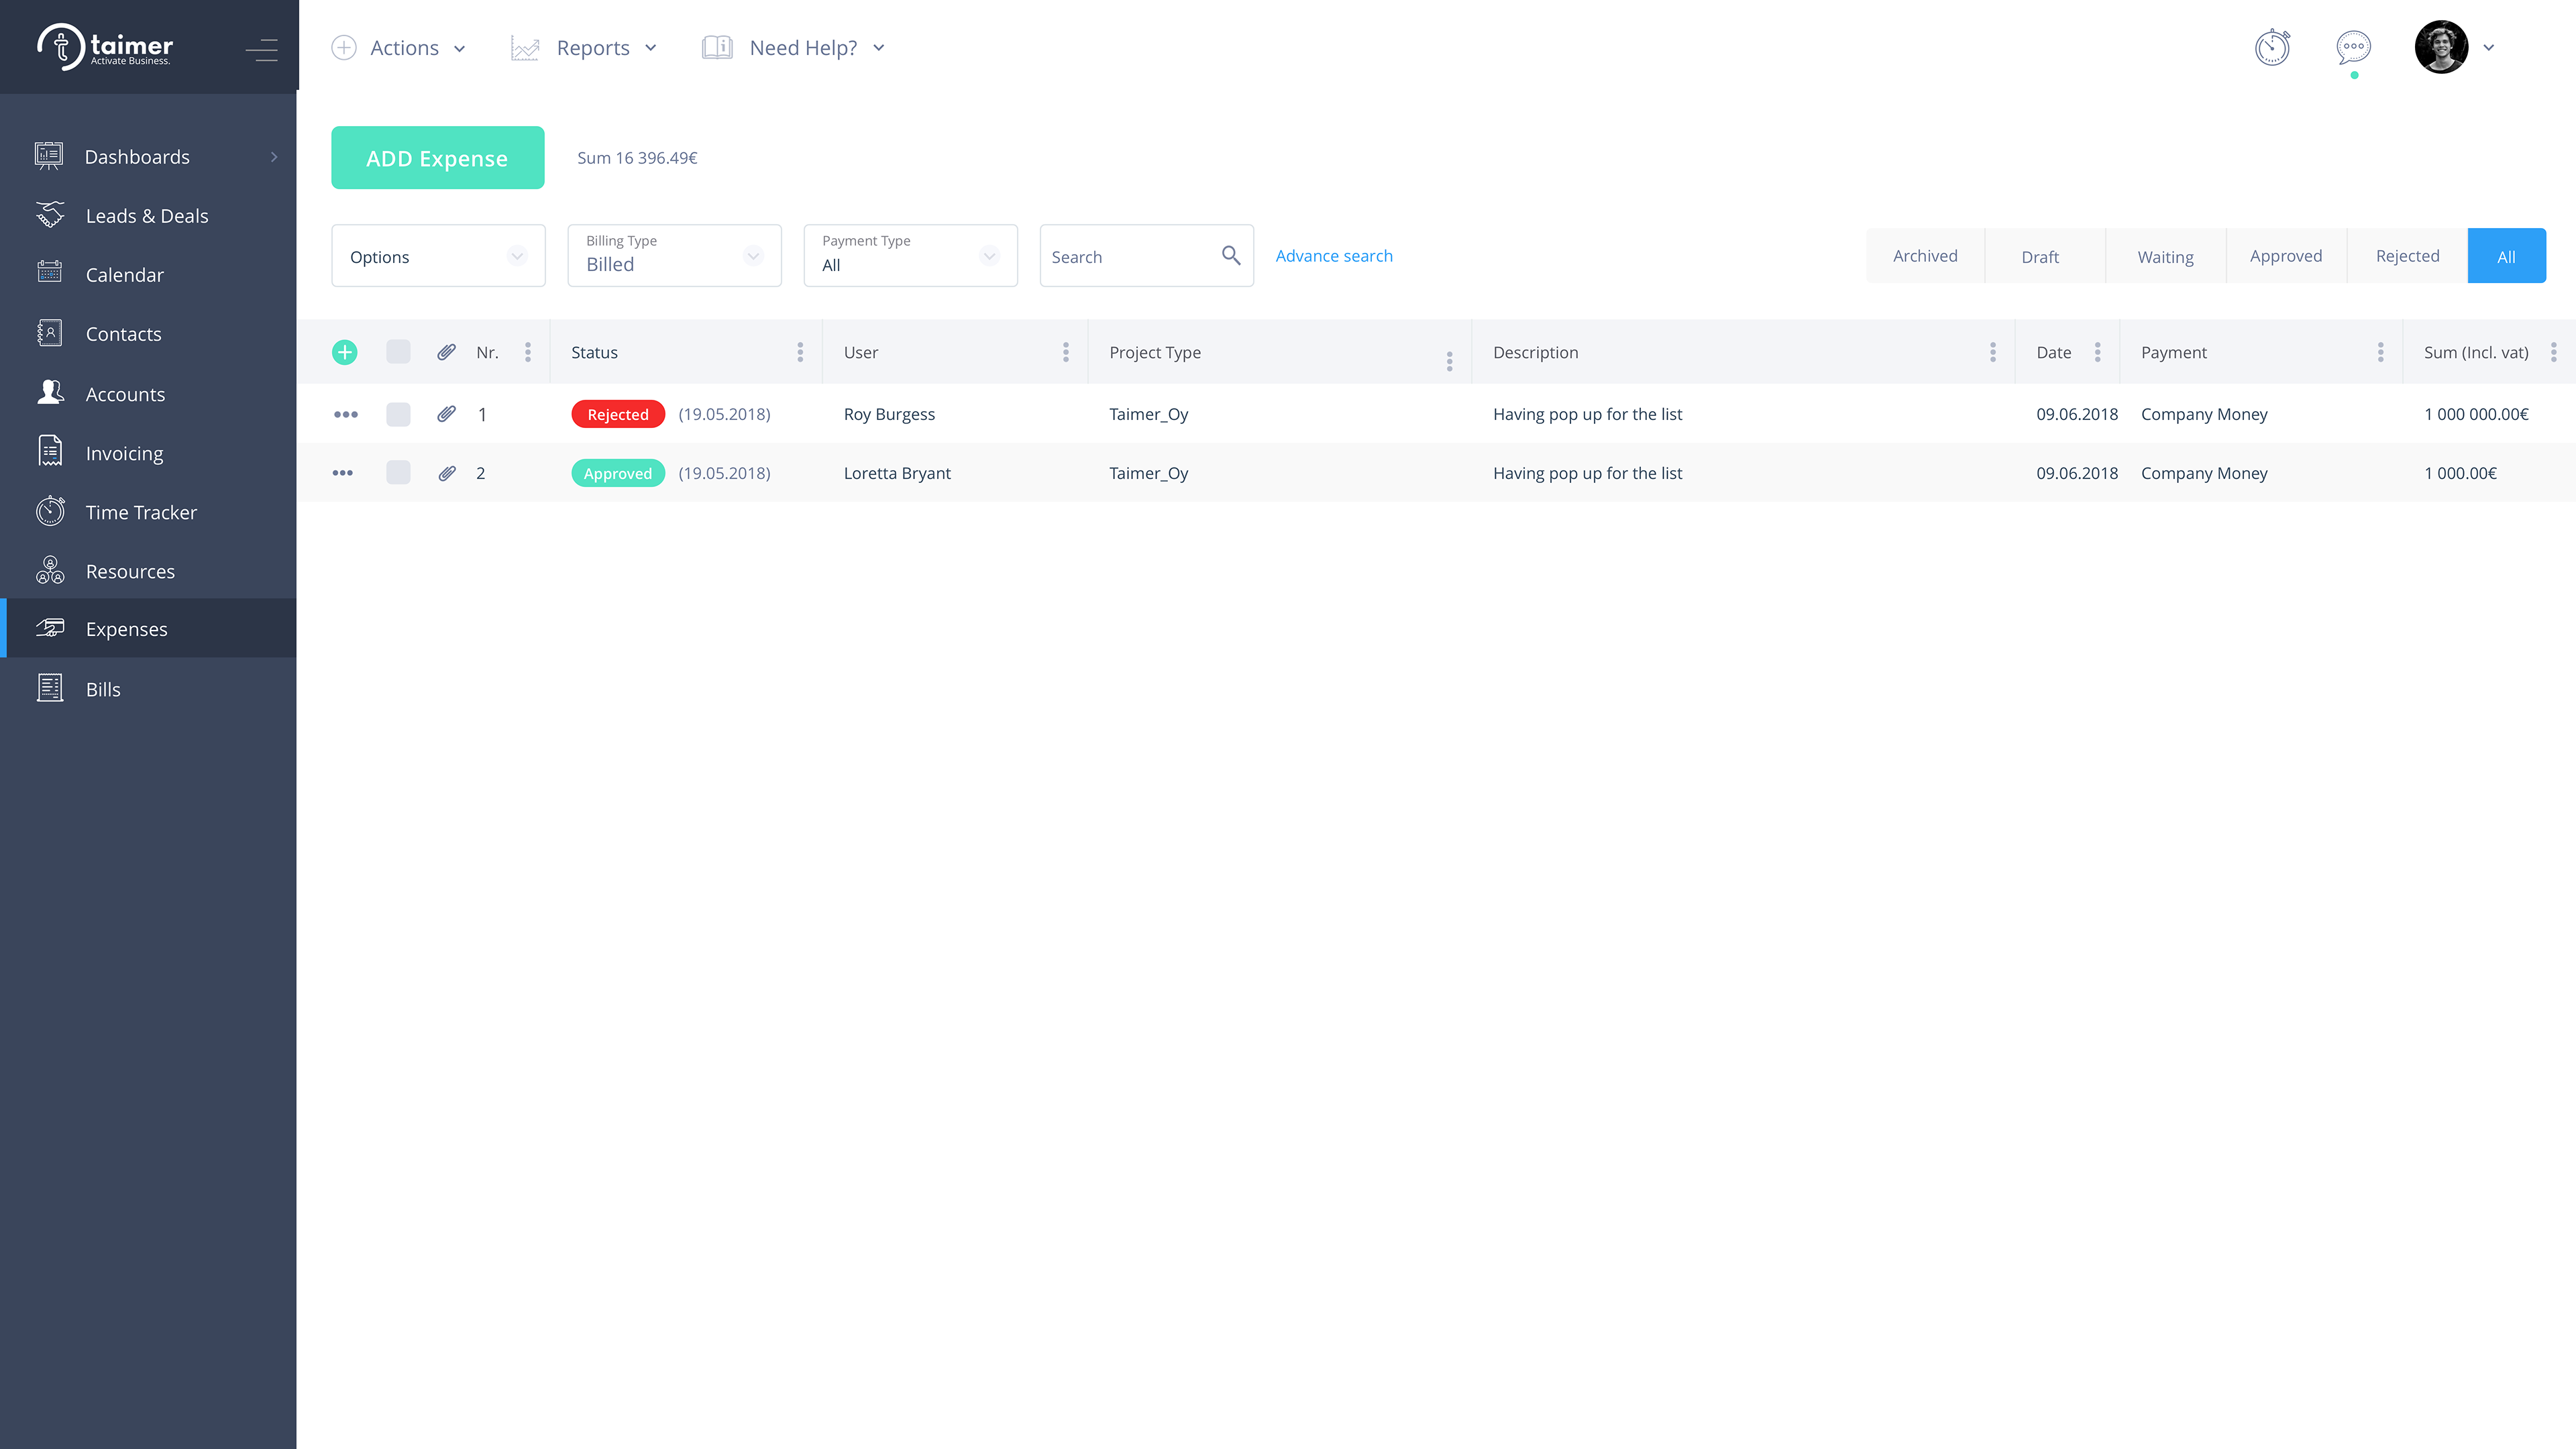Image resolution: width=2576 pixels, height=1449 pixels.
Task: Click the Calendar sidebar icon
Action: [x=50, y=273]
